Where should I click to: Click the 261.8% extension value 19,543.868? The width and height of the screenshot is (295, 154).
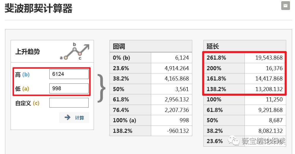[269, 58]
